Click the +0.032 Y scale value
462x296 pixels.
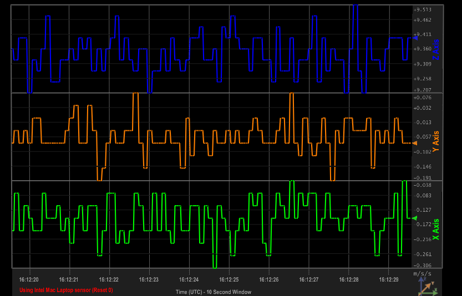pyautogui.click(x=423, y=108)
